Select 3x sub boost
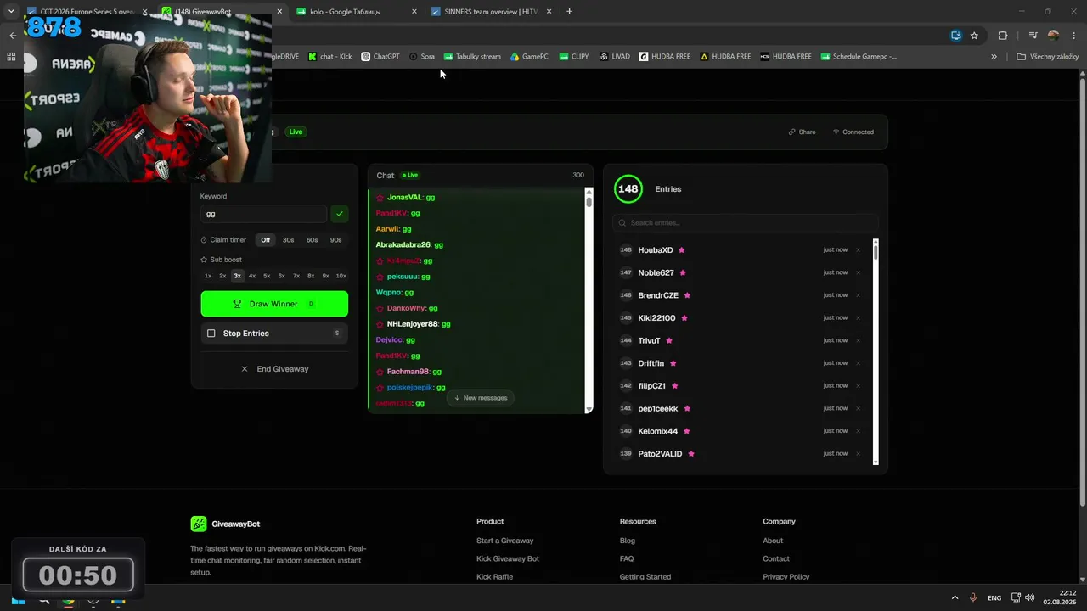The height and width of the screenshot is (611, 1087). coord(238,276)
